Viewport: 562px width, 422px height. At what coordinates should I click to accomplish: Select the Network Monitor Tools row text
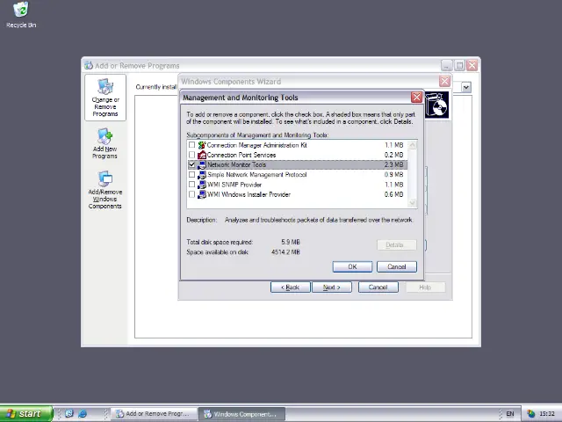[236, 164]
